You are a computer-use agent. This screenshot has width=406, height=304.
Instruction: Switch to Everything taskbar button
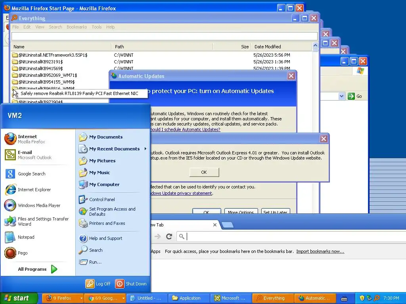point(273,298)
